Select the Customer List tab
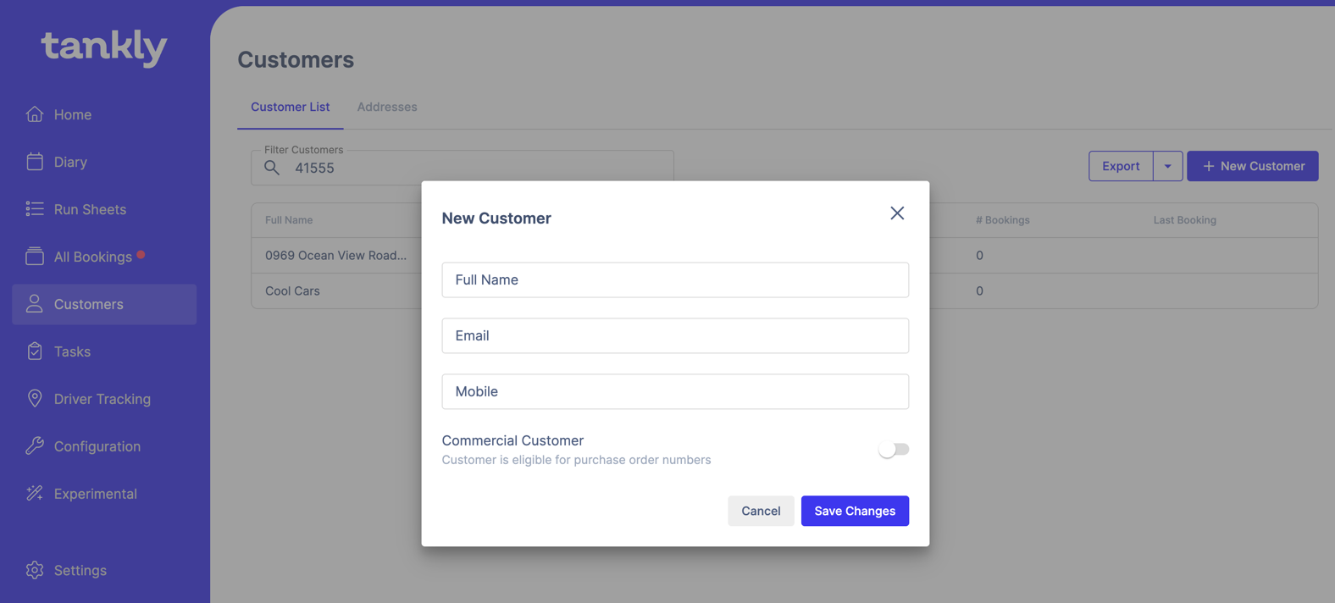 (x=290, y=107)
